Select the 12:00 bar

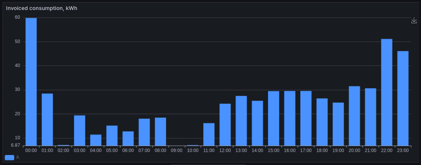coord(225,125)
